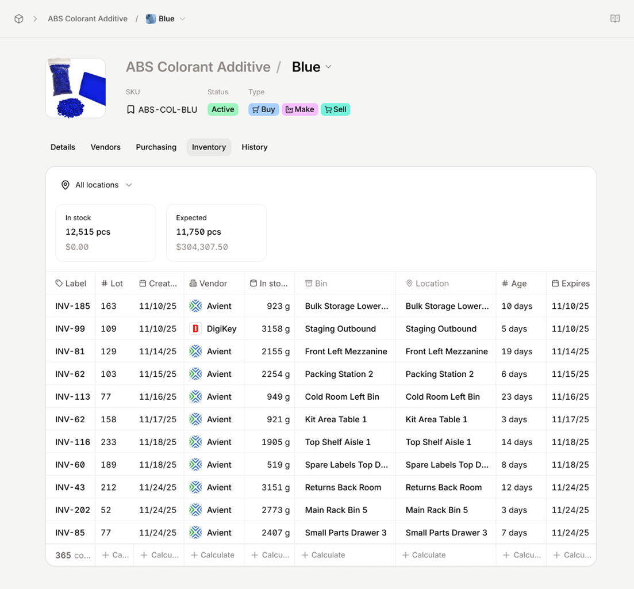Click the Avient logo in INV-85 row

pos(195,533)
